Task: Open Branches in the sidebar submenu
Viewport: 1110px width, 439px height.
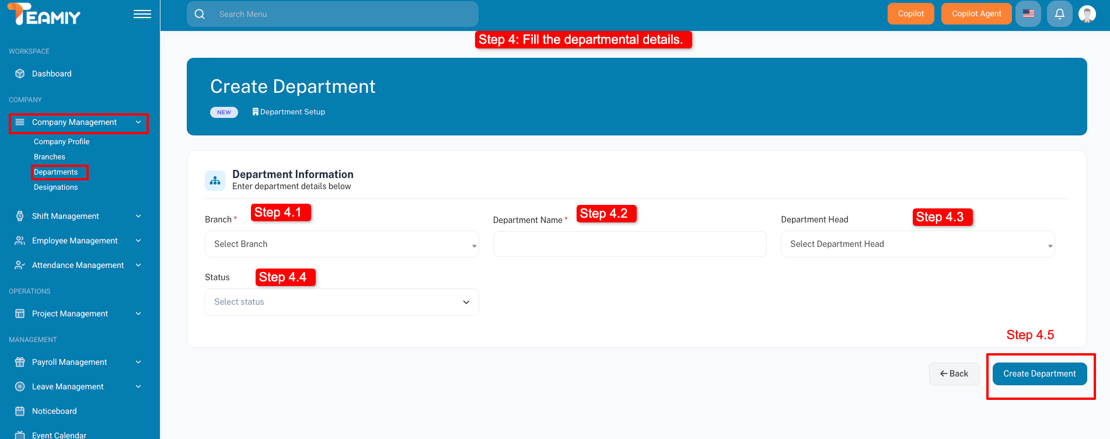Action: click(x=50, y=157)
